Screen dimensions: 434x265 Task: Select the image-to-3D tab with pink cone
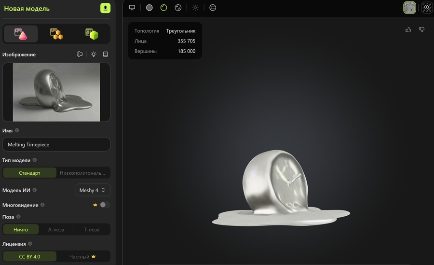click(x=21, y=34)
